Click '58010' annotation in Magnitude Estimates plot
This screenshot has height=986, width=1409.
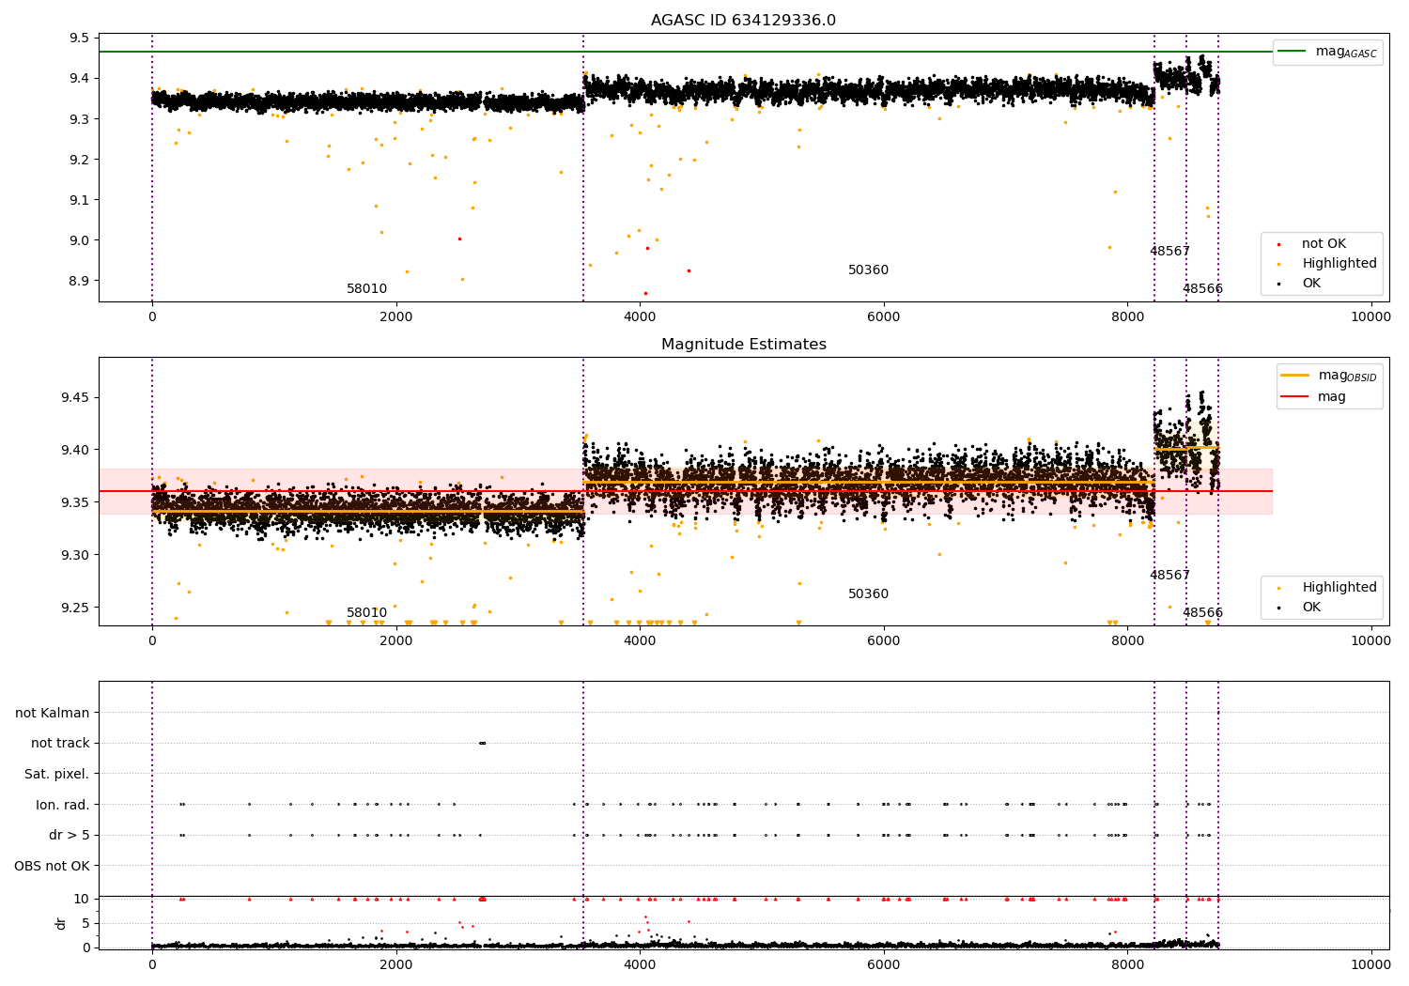[x=366, y=613]
